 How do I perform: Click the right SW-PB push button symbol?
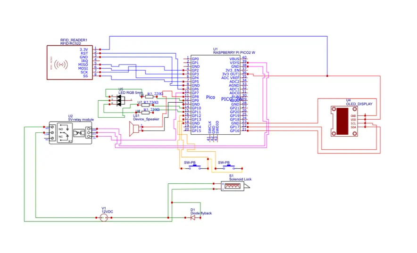pos(229,167)
